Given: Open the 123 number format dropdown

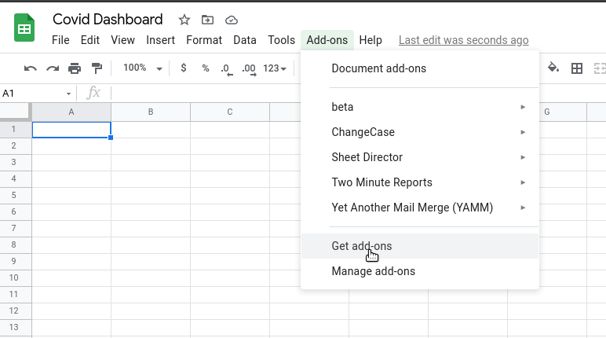Looking at the screenshot, I should point(275,68).
